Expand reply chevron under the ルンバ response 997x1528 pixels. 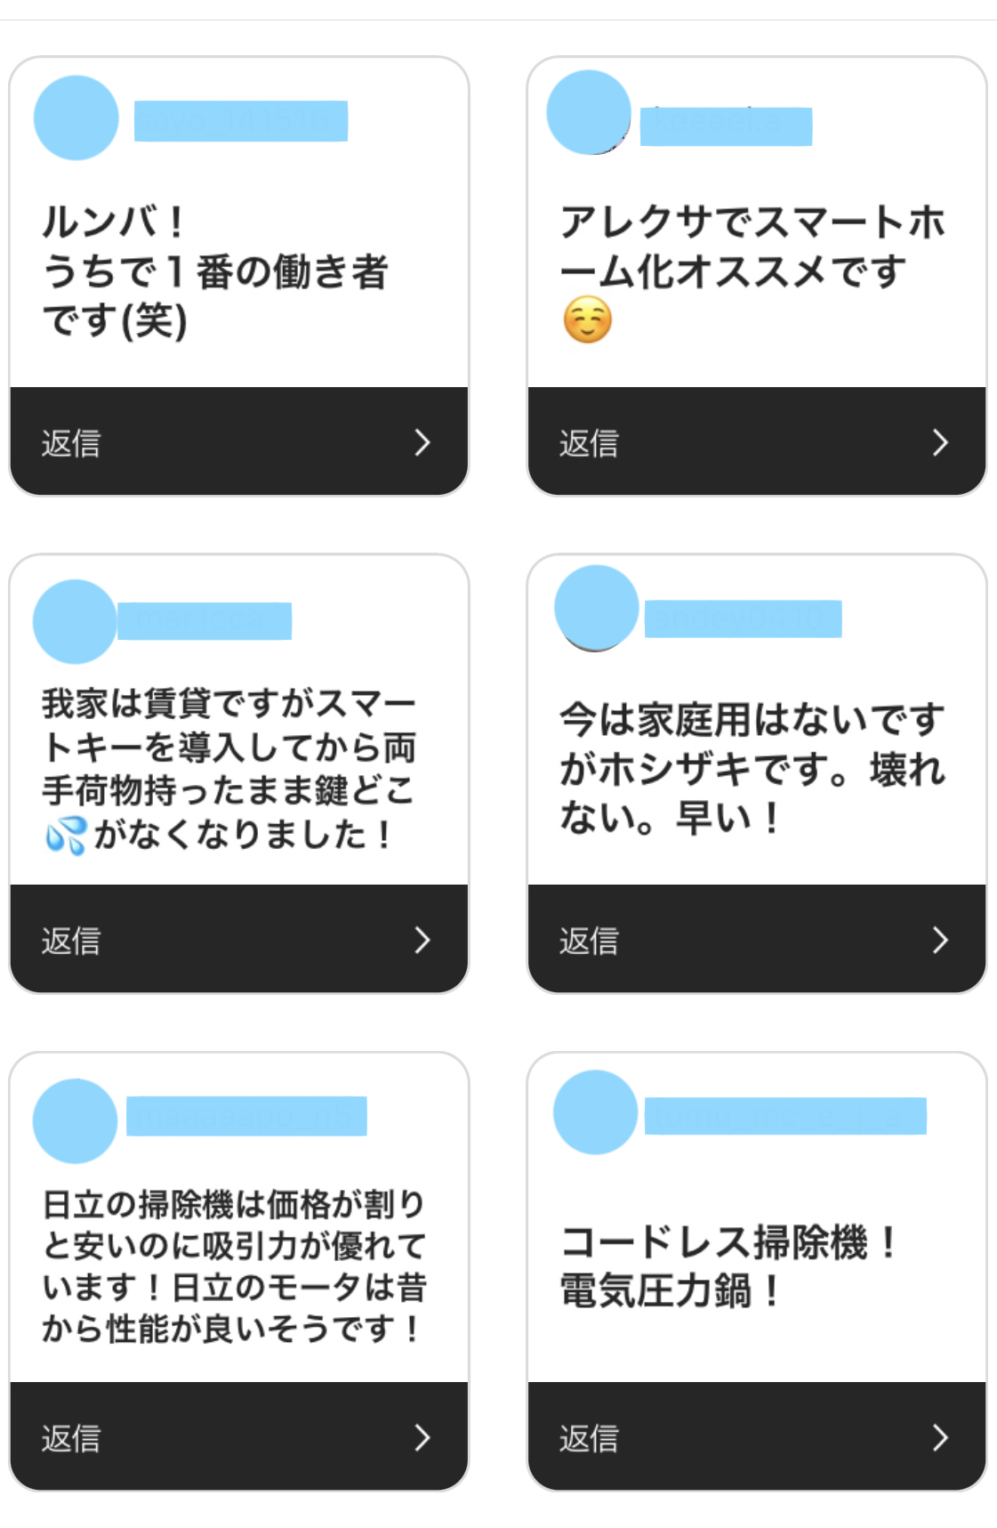422,442
